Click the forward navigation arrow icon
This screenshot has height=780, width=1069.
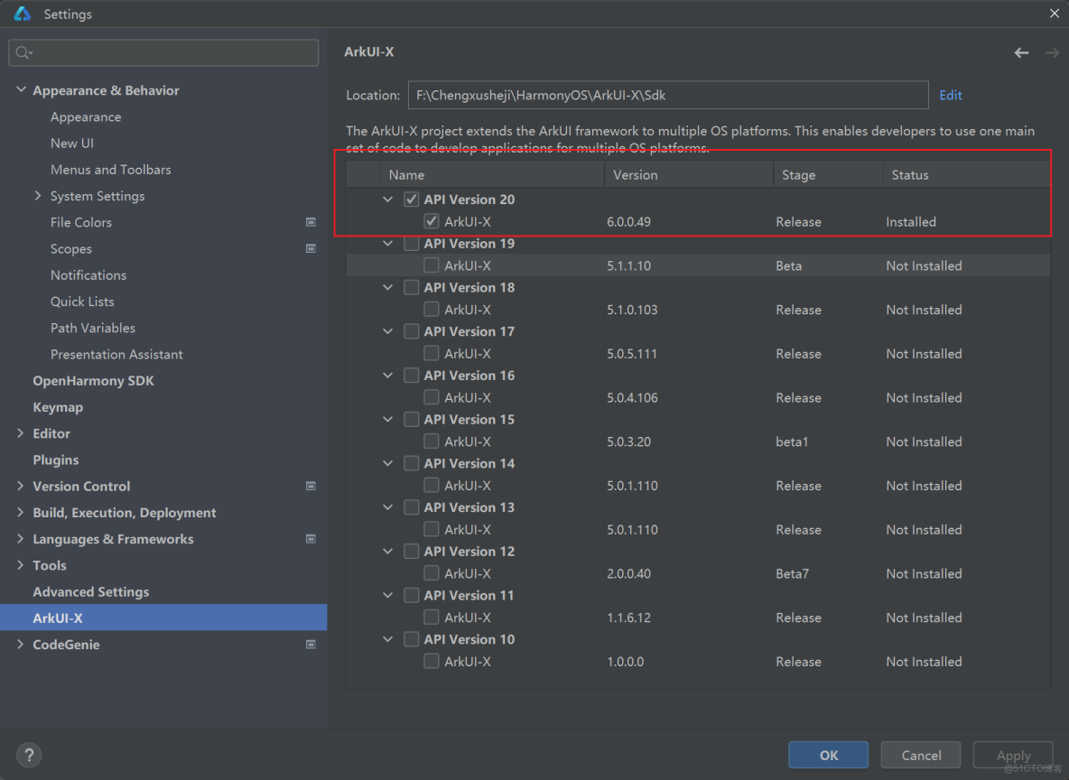[x=1052, y=53]
